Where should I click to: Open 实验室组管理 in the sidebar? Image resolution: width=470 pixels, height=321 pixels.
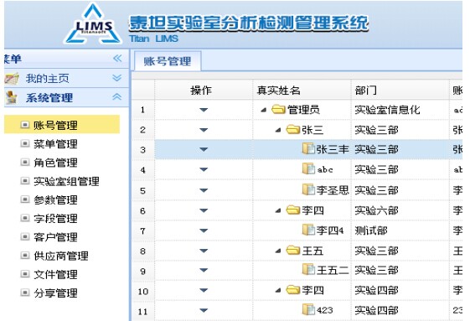(x=66, y=181)
